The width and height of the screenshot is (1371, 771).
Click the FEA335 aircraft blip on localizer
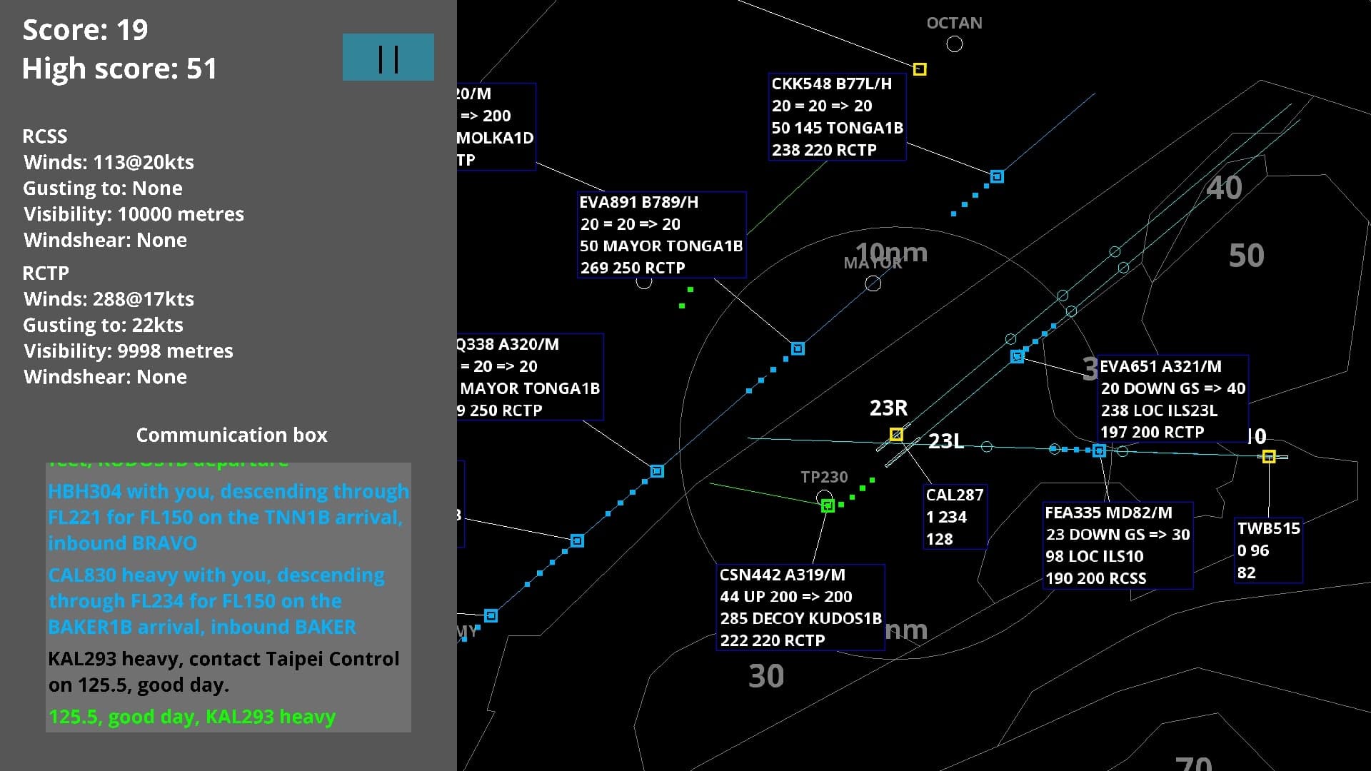click(x=1099, y=450)
